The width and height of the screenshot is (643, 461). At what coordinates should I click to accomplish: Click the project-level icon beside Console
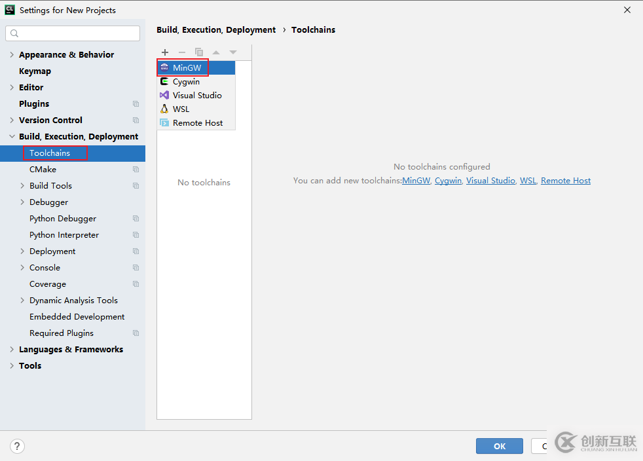point(136,267)
